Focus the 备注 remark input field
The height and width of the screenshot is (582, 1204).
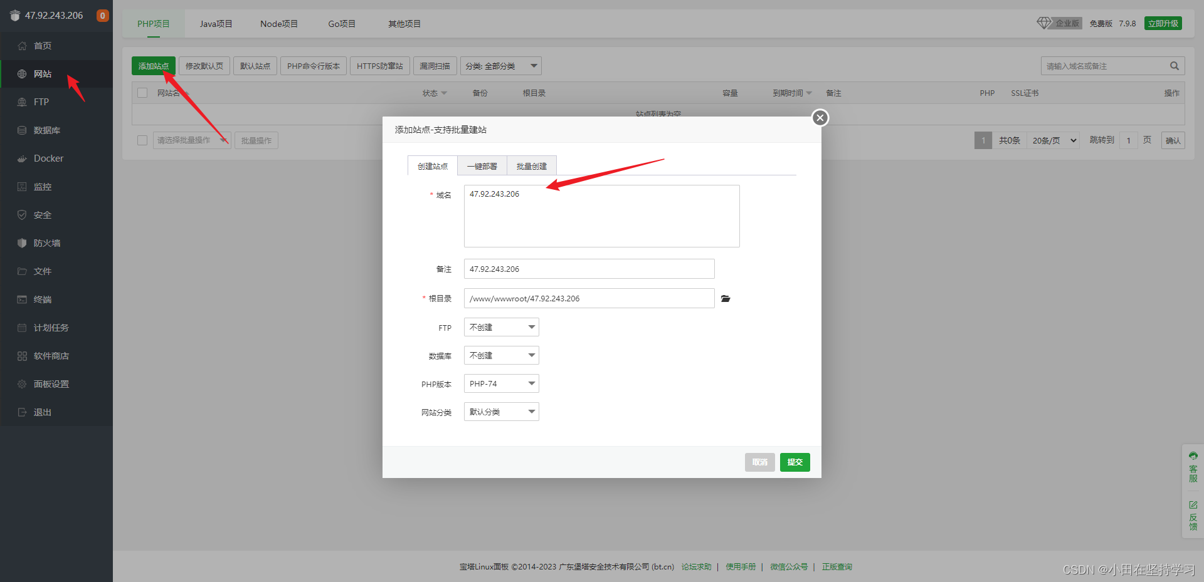click(589, 269)
